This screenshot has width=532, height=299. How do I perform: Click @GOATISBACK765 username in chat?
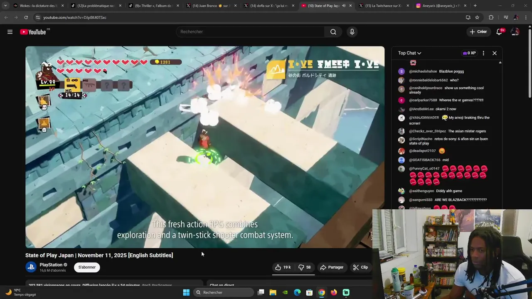tap(424, 160)
